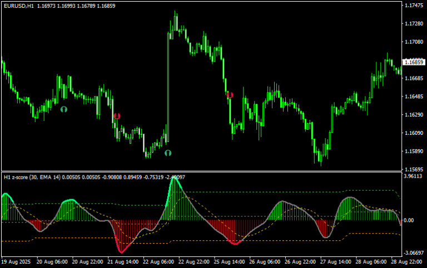Click the 27 Aug 14:00 time label
The height and width of the screenshot is (268, 427).
point(335,262)
